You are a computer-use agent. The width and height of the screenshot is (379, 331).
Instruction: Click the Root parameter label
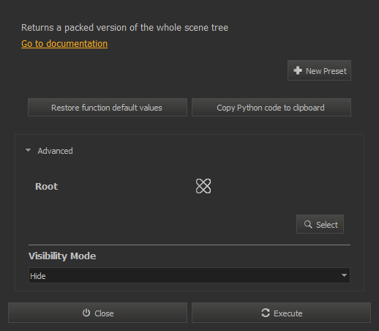pyautogui.click(x=47, y=187)
